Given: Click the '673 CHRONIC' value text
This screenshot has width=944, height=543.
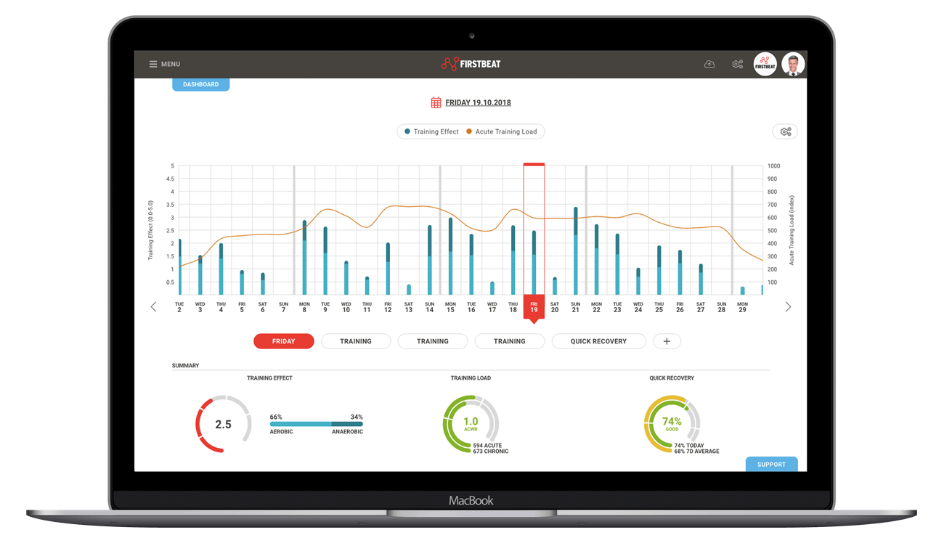Looking at the screenshot, I should [491, 452].
